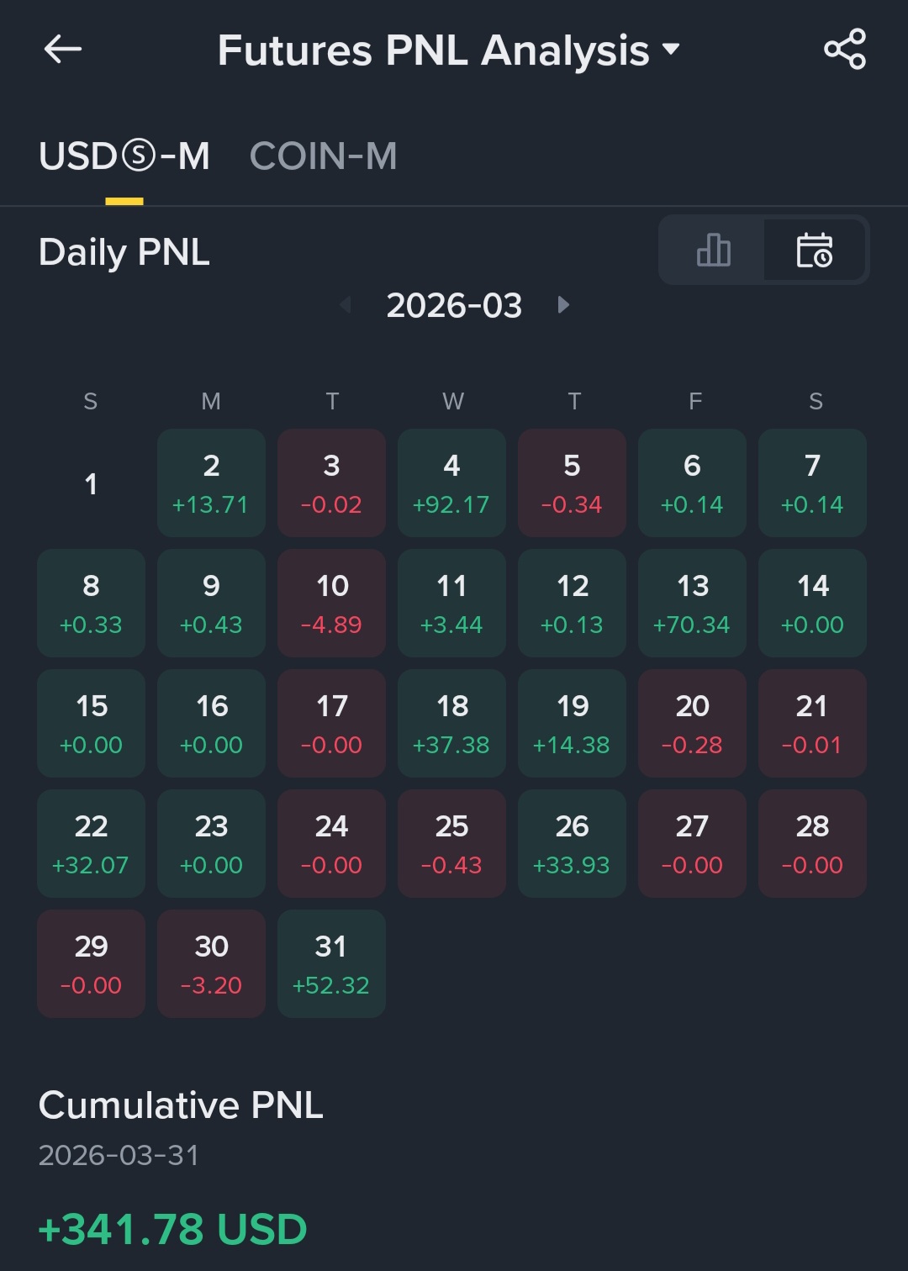
Task: Select March 13 with +70.34
Action: [692, 603]
